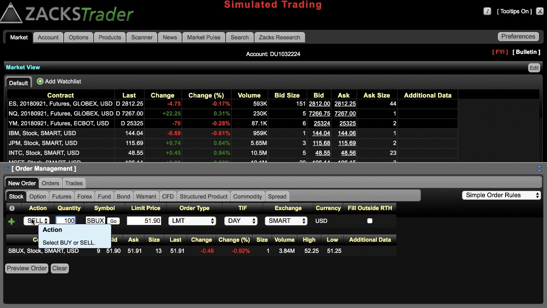Click the green Add Watchlist plus icon
This screenshot has height=308, width=547.
coord(40,81)
